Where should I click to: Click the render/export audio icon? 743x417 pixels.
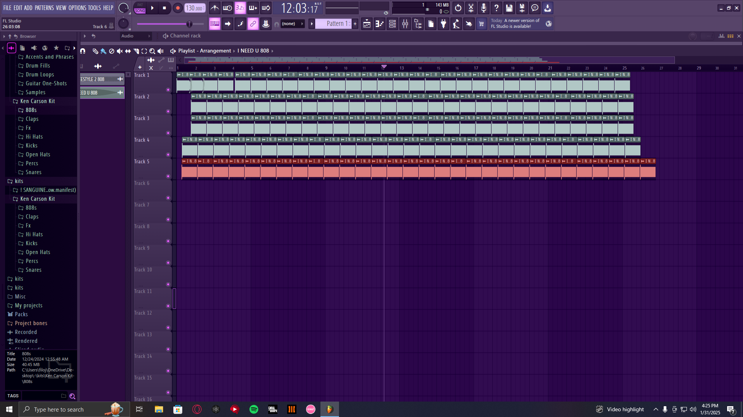[522, 8]
